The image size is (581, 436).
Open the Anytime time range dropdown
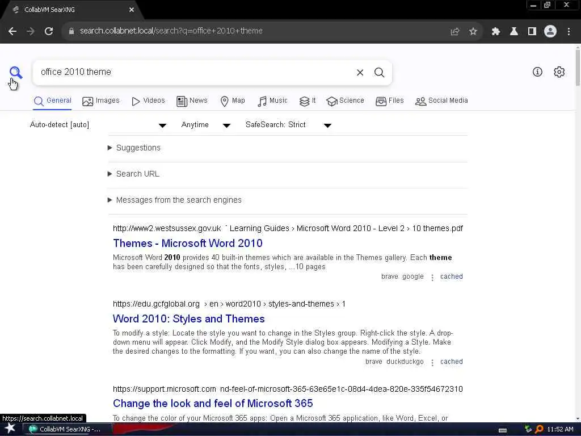coord(205,125)
